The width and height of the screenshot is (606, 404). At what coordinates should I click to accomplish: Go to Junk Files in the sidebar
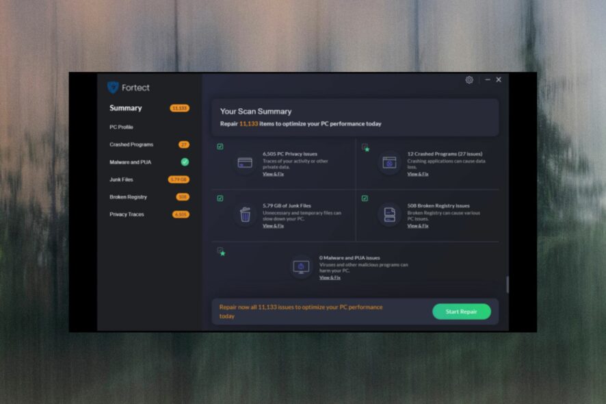pos(121,179)
